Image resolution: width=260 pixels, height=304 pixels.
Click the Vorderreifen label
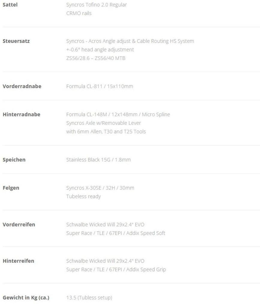coord(19,225)
